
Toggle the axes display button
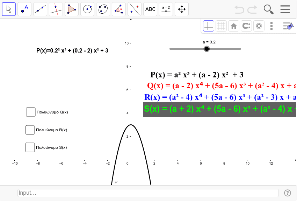209,26
